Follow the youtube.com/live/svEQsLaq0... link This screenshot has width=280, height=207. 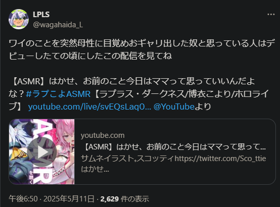tap(89, 107)
